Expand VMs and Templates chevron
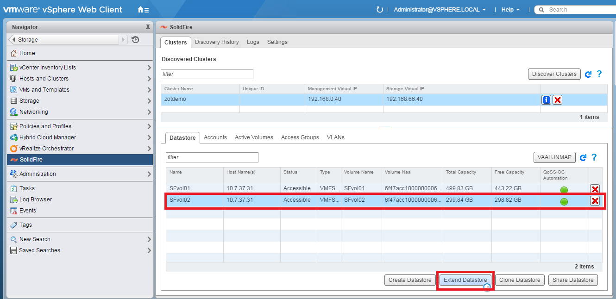This screenshot has height=299, width=616. tap(149, 90)
